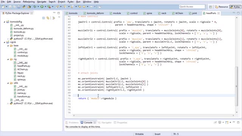Click the New file toolbar icon

(3, 7)
